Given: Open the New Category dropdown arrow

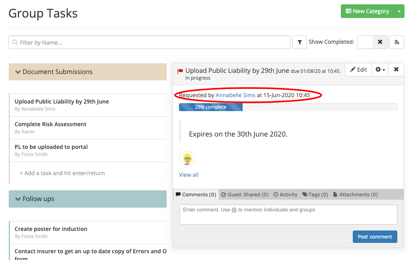Looking at the screenshot, I should [x=399, y=11].
